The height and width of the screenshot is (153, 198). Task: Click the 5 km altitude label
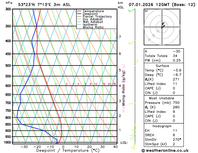point(120,70)
